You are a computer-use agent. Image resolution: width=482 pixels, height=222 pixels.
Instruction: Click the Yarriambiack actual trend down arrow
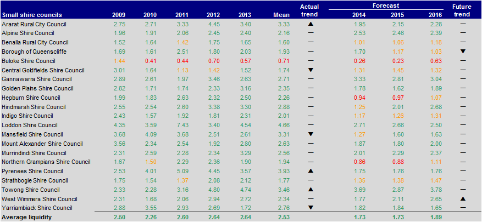[311, 208]
